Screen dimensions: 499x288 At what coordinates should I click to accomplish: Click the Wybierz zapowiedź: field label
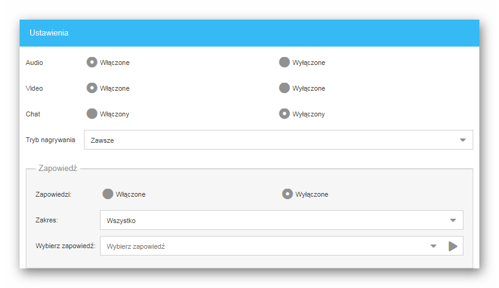pos(66,246)
